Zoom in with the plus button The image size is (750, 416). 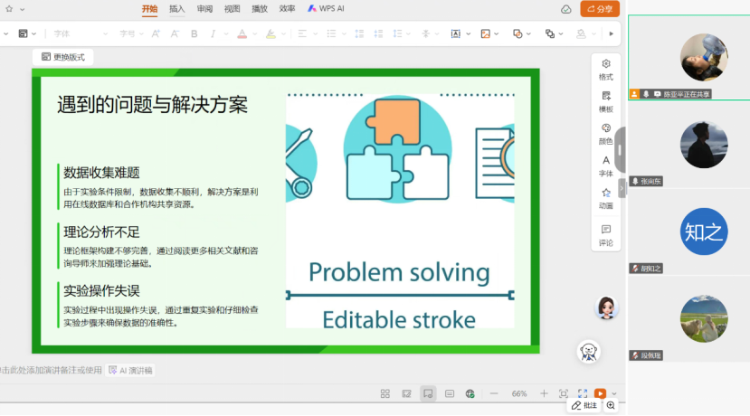coord(544,393)
